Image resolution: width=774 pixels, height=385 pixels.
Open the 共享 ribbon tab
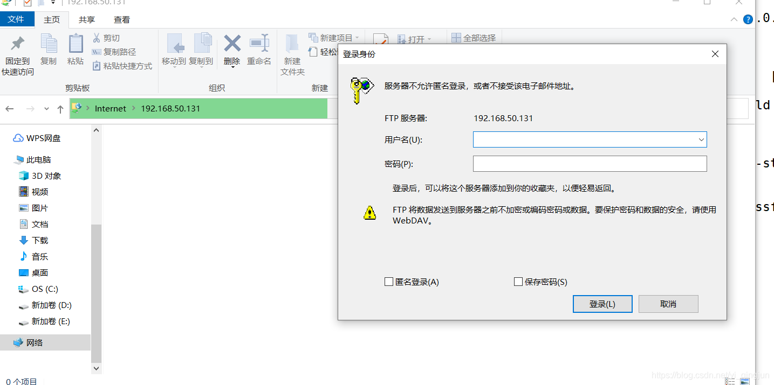pyautogui.click(x=86, y=19)
